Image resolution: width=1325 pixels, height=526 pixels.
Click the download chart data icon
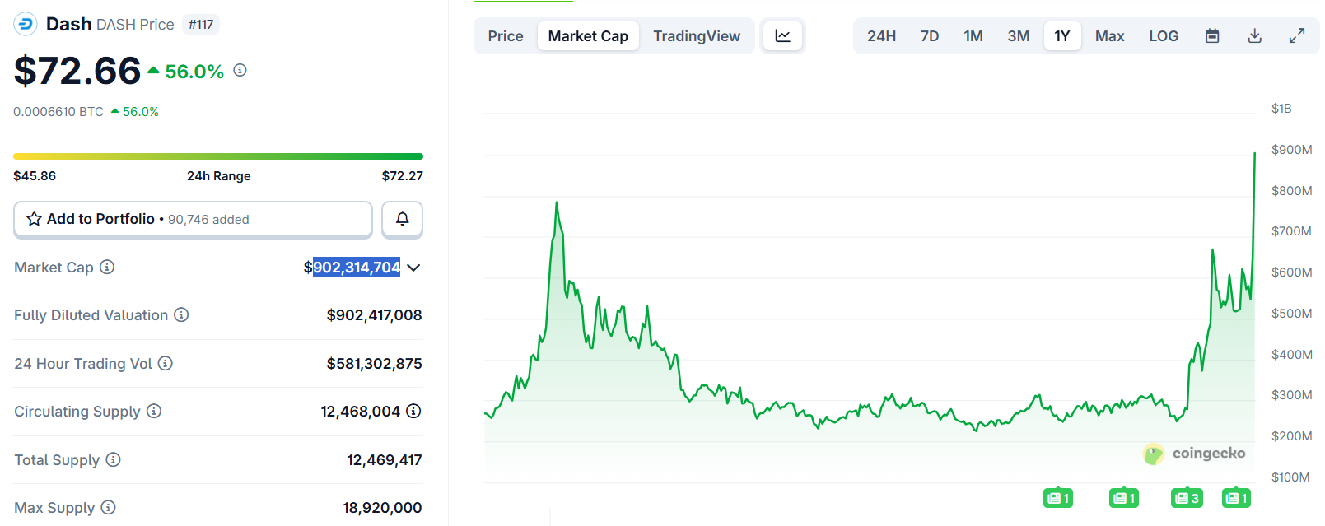1254,36
